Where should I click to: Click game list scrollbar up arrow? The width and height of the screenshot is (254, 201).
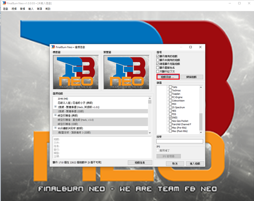(150, 98)
